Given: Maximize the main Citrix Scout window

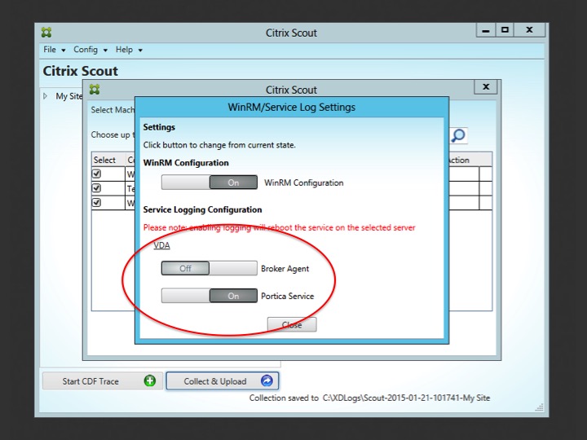Looking at the screenshot, I should 505,30.
